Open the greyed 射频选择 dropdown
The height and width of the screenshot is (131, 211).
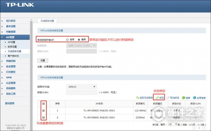[x=82, y=45]
